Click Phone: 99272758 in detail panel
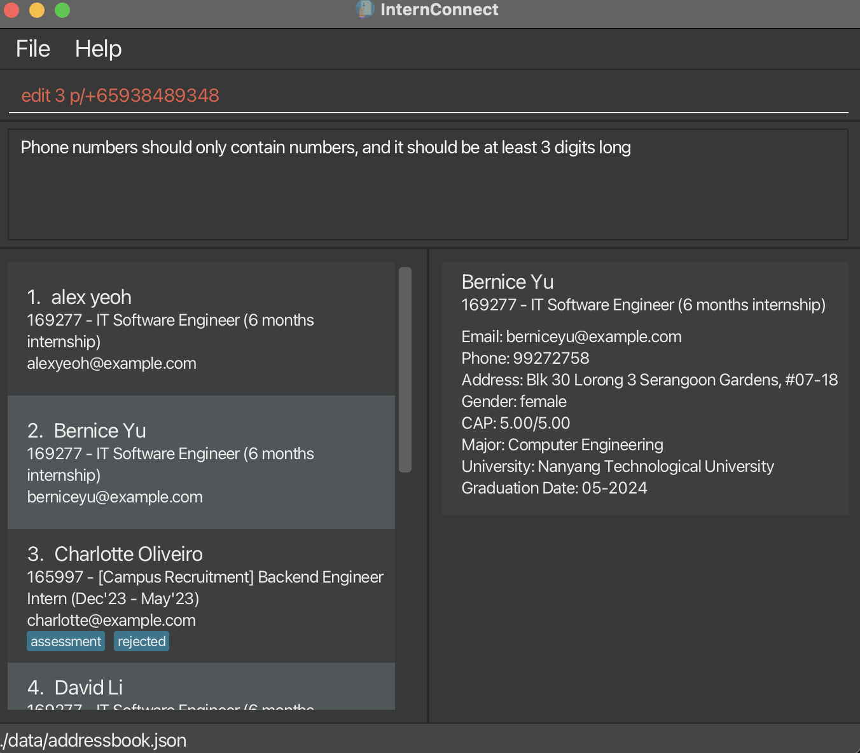Viewport: 860px width, 753px height. tap(525, 358)
